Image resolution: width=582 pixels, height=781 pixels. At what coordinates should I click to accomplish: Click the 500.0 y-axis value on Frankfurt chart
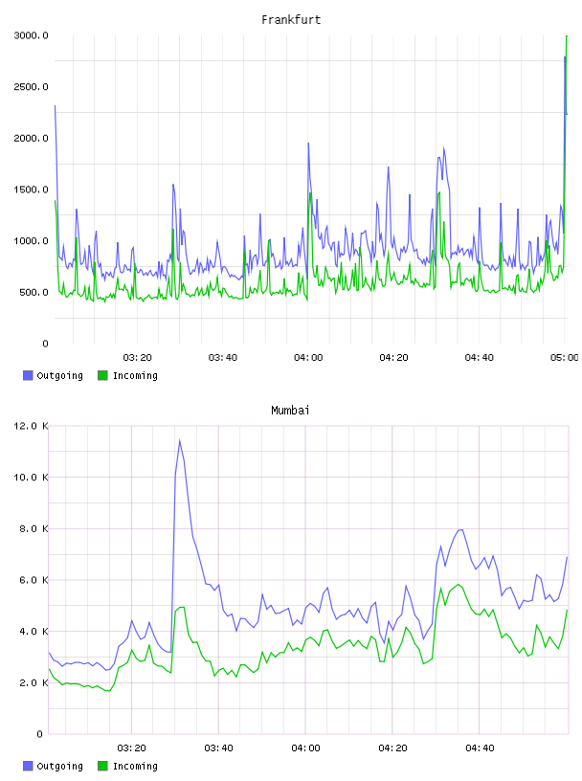34,292
